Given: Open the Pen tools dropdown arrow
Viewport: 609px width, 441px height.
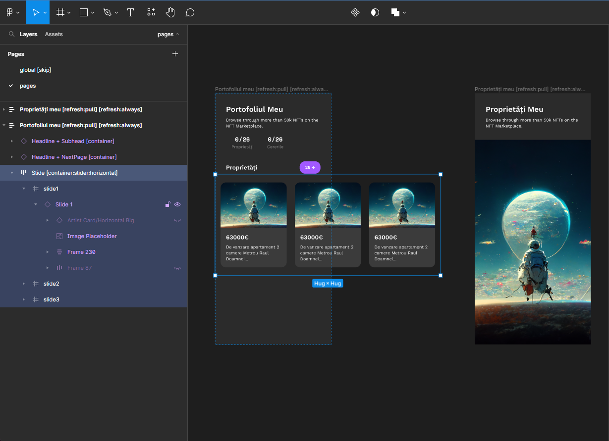Looking at the screenshot, I should (116, 12).
